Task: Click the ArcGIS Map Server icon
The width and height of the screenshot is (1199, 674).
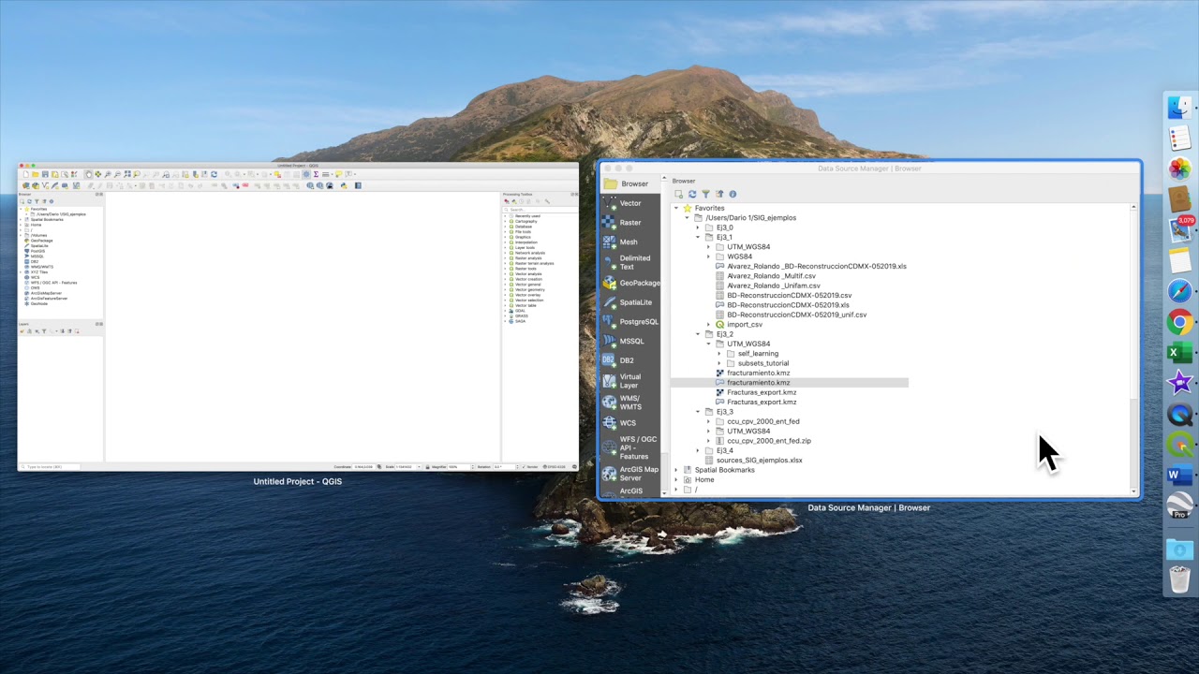Action: click(x=610, y=474)
